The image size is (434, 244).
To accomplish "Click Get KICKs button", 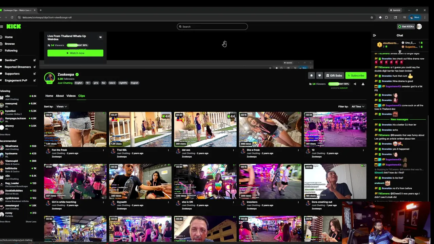I will tap(406, 26).
